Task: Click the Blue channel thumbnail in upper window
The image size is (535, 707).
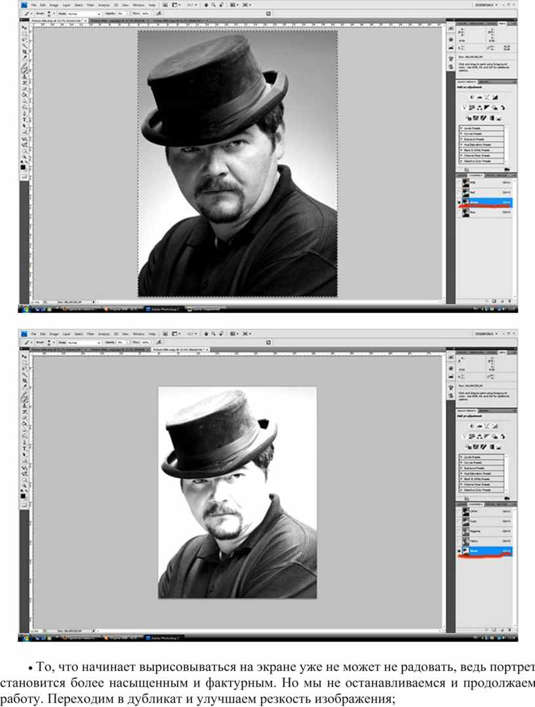Action: pos(466,212)
